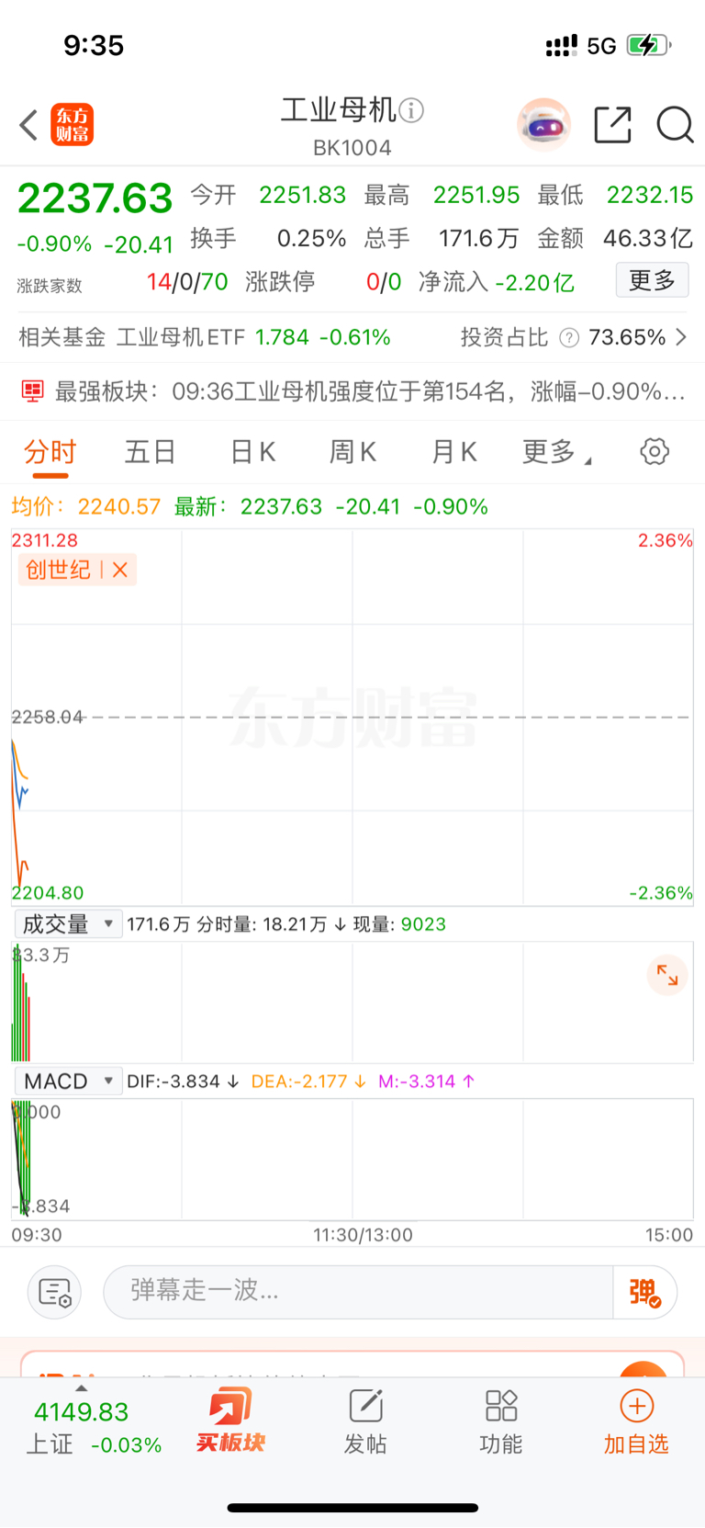The image size is (705, 1528).
Task: Tap info icon beside 工业母机 title
Action: 412,111
